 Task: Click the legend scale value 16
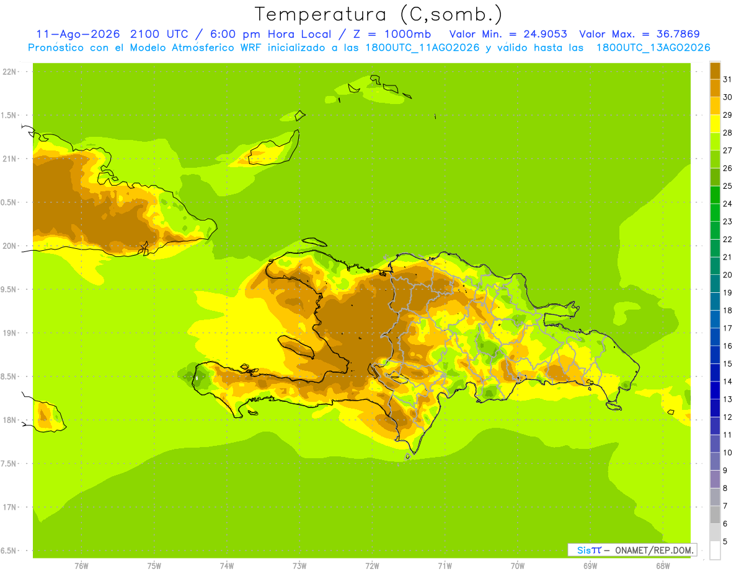click(x=728, y=346)
